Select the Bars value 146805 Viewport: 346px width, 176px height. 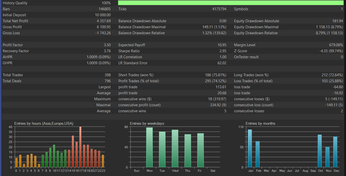pos(105,9)
